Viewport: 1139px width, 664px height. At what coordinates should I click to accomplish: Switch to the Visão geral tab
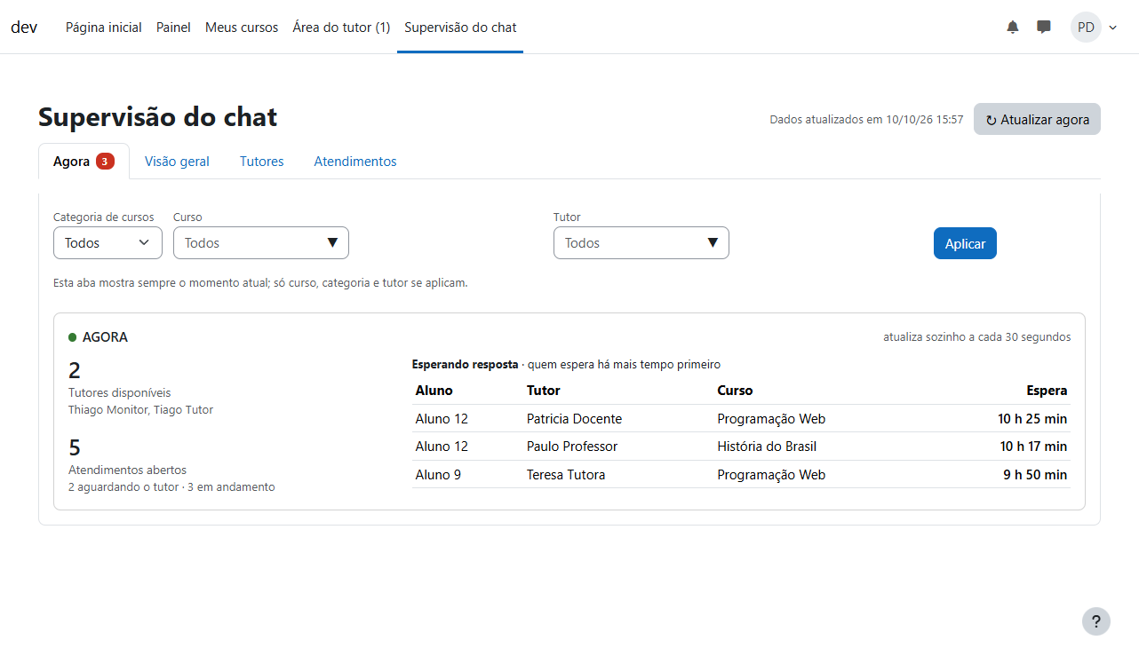(x=177, y=162)
